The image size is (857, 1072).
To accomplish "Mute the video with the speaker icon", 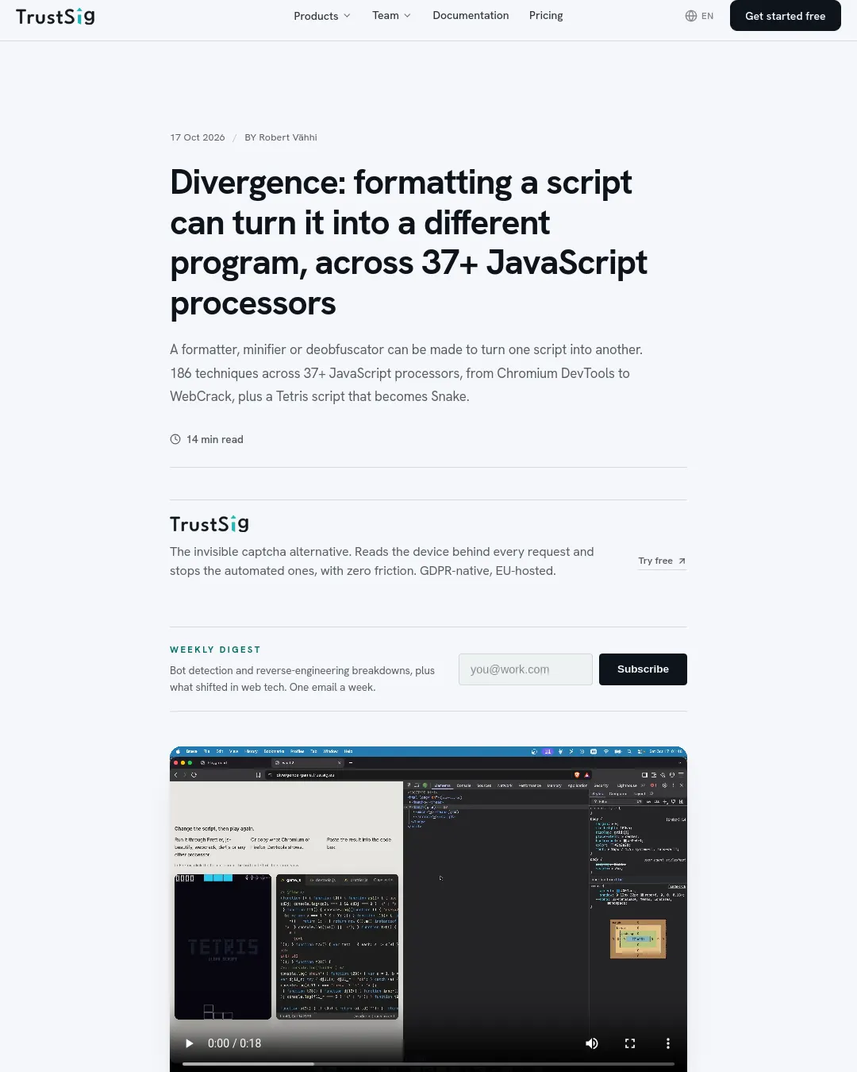I will [x=592, y=1043].
